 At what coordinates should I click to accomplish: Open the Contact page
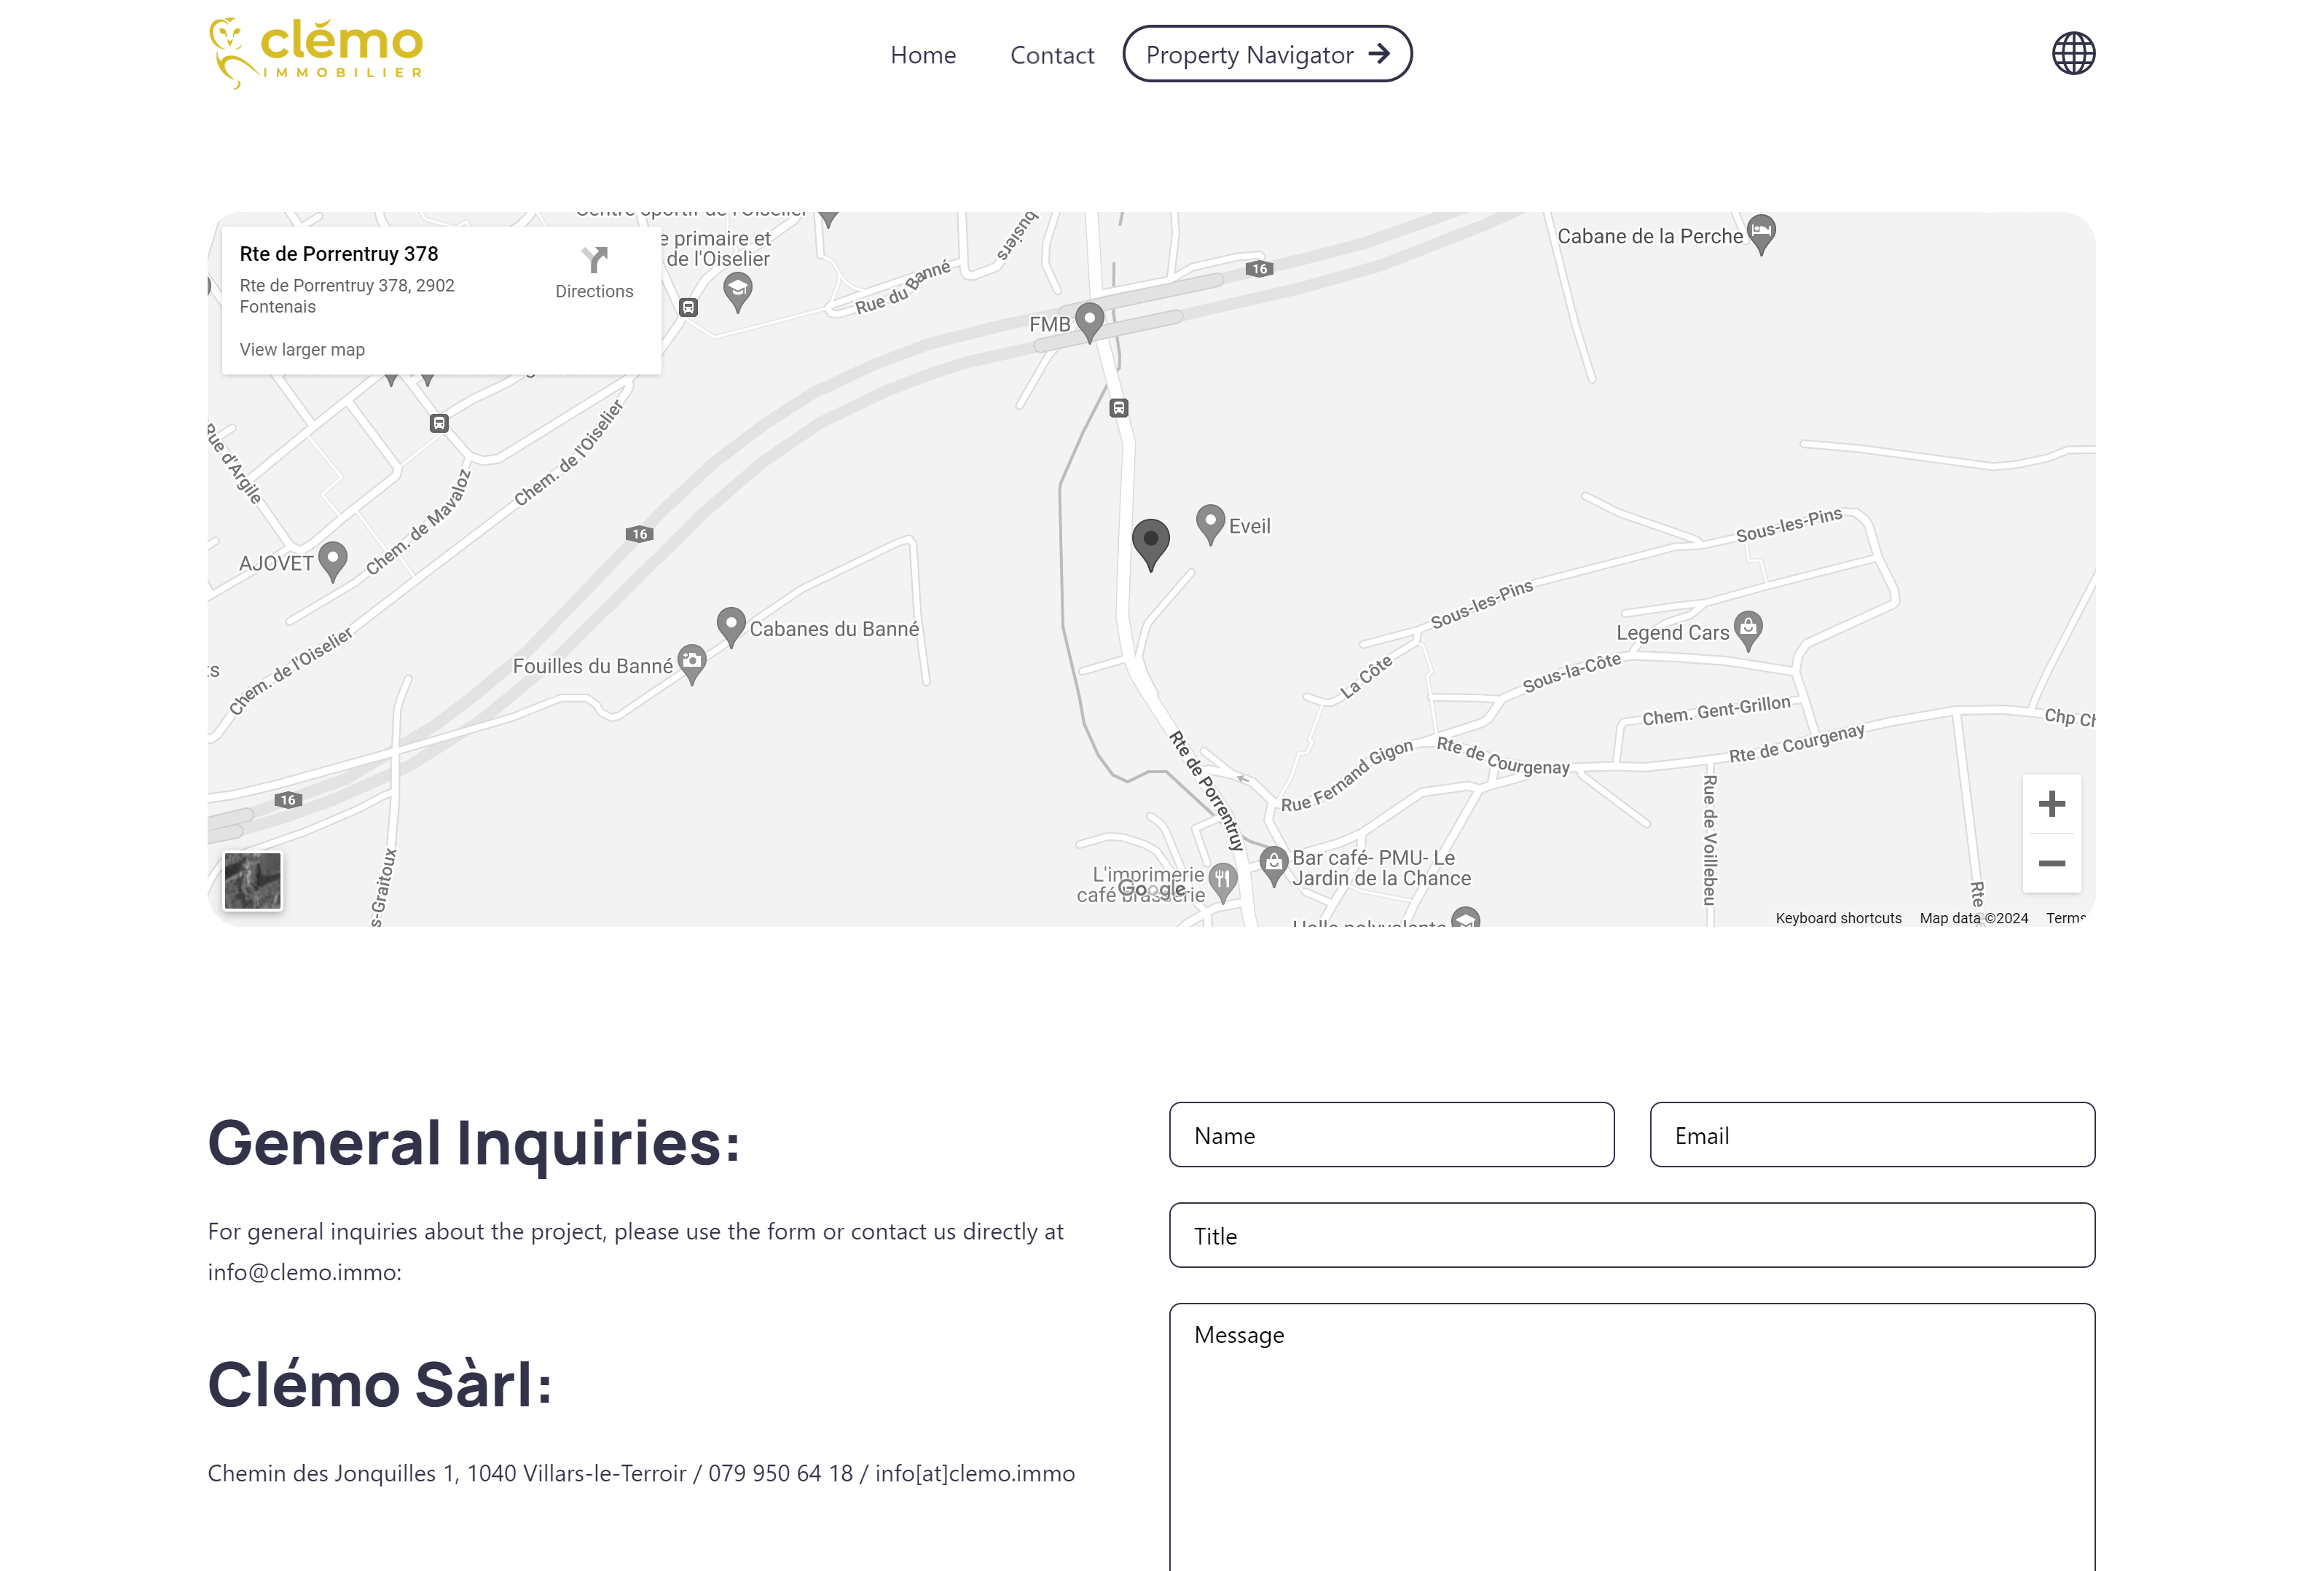point(1051,55)
